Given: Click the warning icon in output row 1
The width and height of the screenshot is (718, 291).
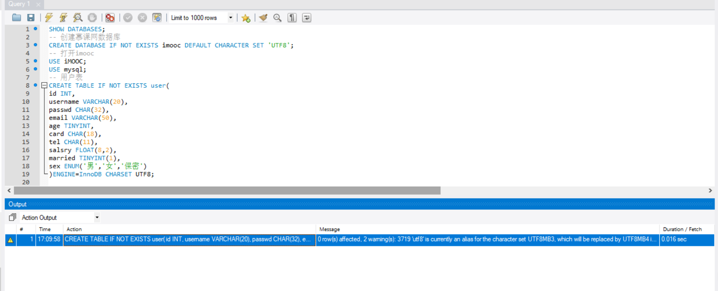Looking at the screenshot, I should [10, 240].
